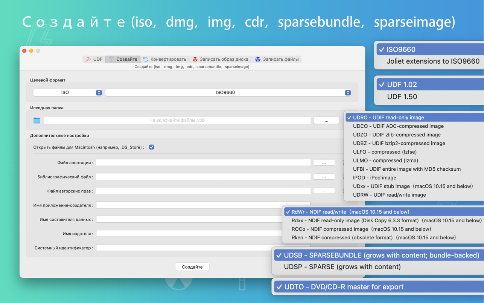This screenshot has width=484, height=303.
Task: Open the ISO target format dropdown
Action: coord(68,92)
